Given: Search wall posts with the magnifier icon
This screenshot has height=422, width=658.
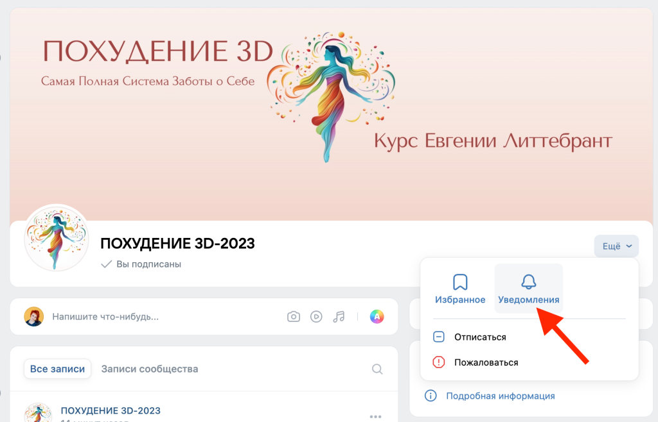Looking at the screenshot, I should (377, 369).
